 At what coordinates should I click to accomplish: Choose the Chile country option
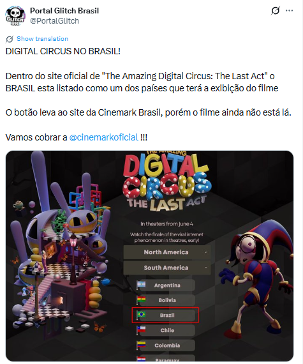167,330
